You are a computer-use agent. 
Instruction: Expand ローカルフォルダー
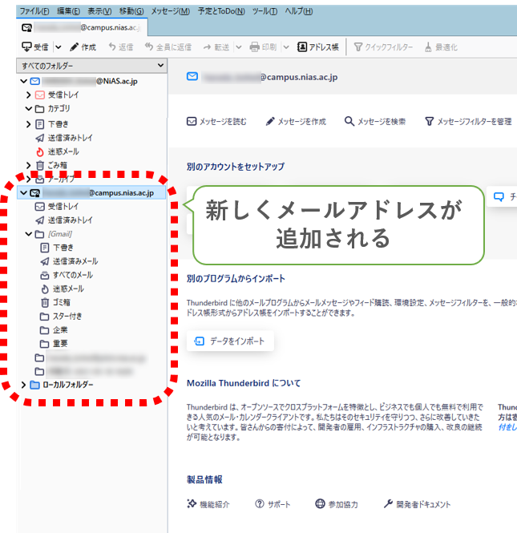(x=23, y=385)
